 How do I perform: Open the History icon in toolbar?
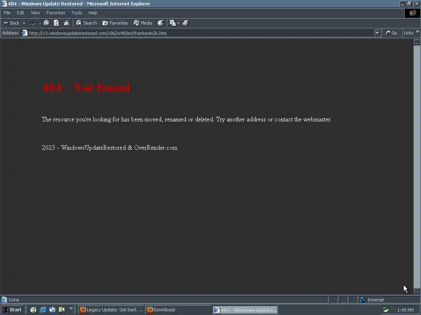[161, 23]
